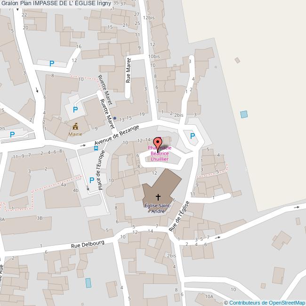This screenshot has width=306, height=306.
Task: Click parking icon north of the Mairie
Action: coord(75,110)
